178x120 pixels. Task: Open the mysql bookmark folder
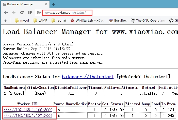pyautogui.click(x=22, y=21)
